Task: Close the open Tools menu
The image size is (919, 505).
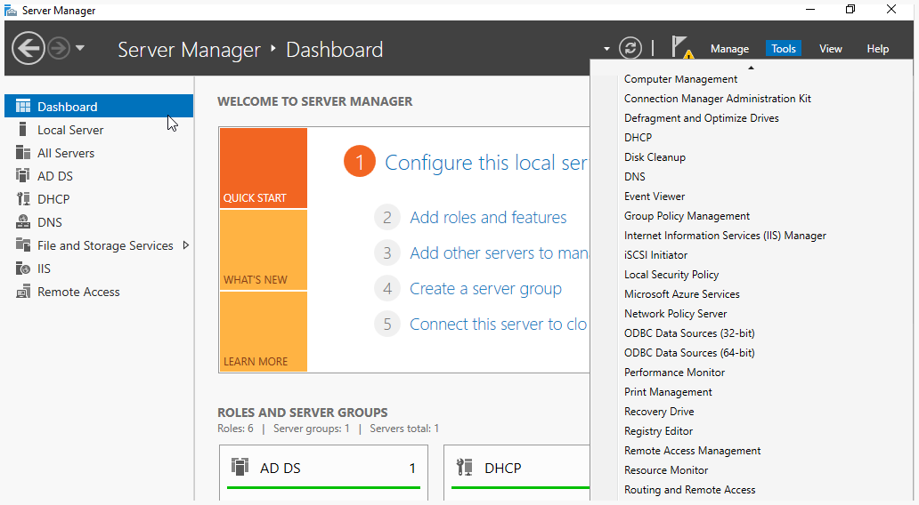Action: click(x=783, y=49)
